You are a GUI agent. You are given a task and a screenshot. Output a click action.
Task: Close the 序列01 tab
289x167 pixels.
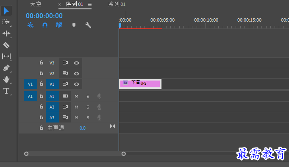(x=59, y=4)
